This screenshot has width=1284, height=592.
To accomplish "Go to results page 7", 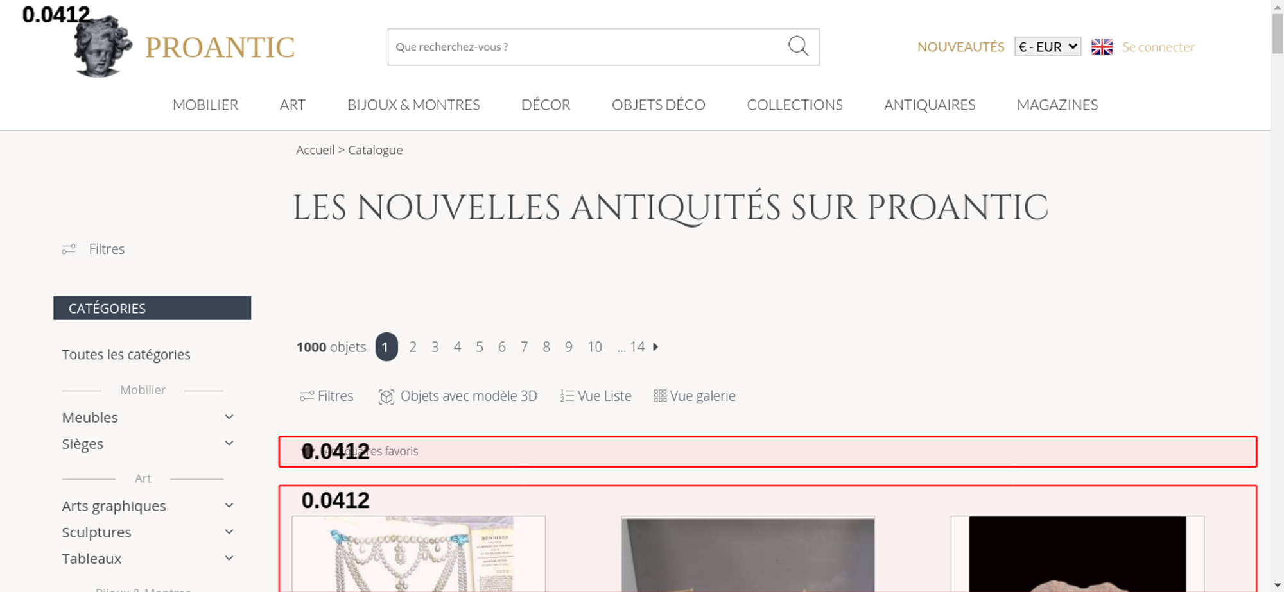I will click(524, 347).
